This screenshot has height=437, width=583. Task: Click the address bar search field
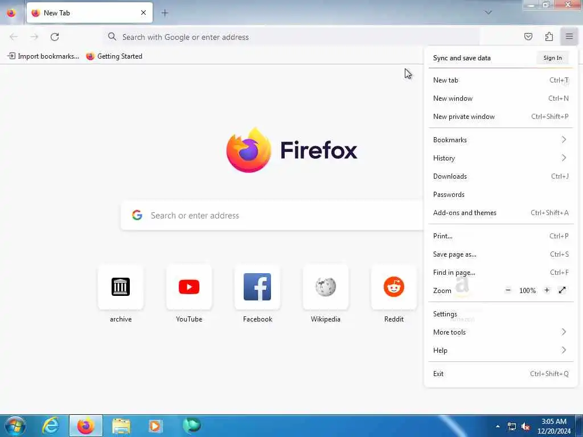point(291,37)
